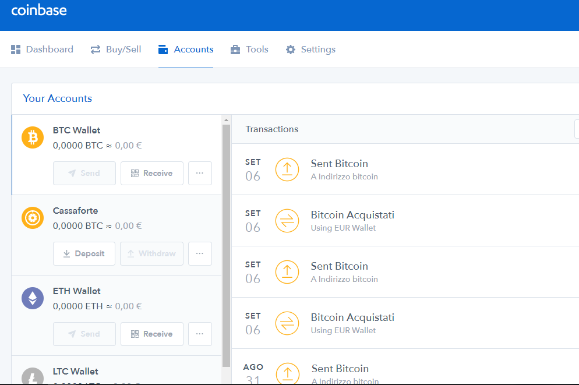
Task: Click the Ethereum icon of ETH Wallet
Action: point(33,298)
